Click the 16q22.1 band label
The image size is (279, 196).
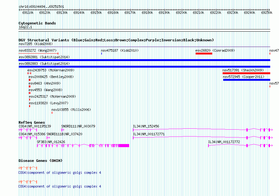tap(25, 27)
